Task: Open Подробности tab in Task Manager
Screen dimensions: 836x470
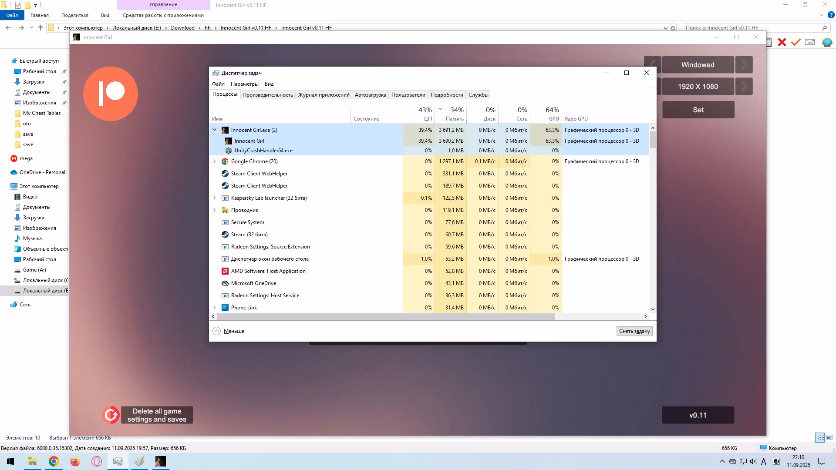Action: 447,95
